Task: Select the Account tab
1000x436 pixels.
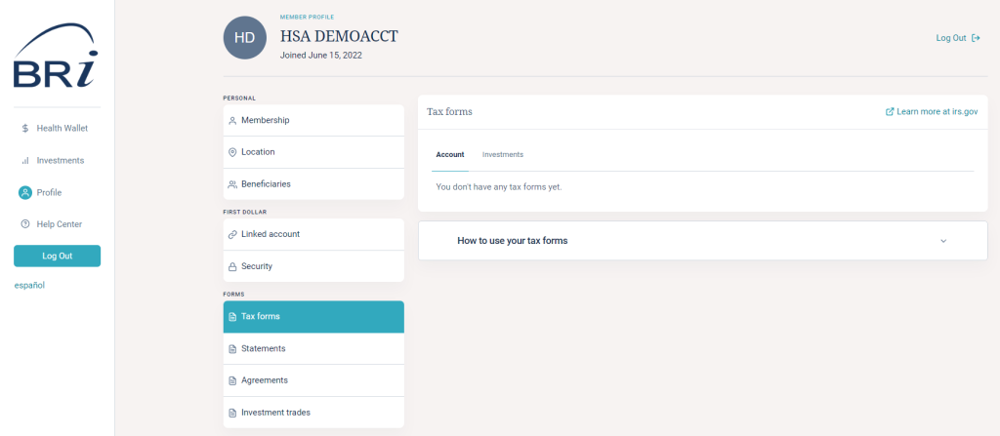Action: point(450,155)
